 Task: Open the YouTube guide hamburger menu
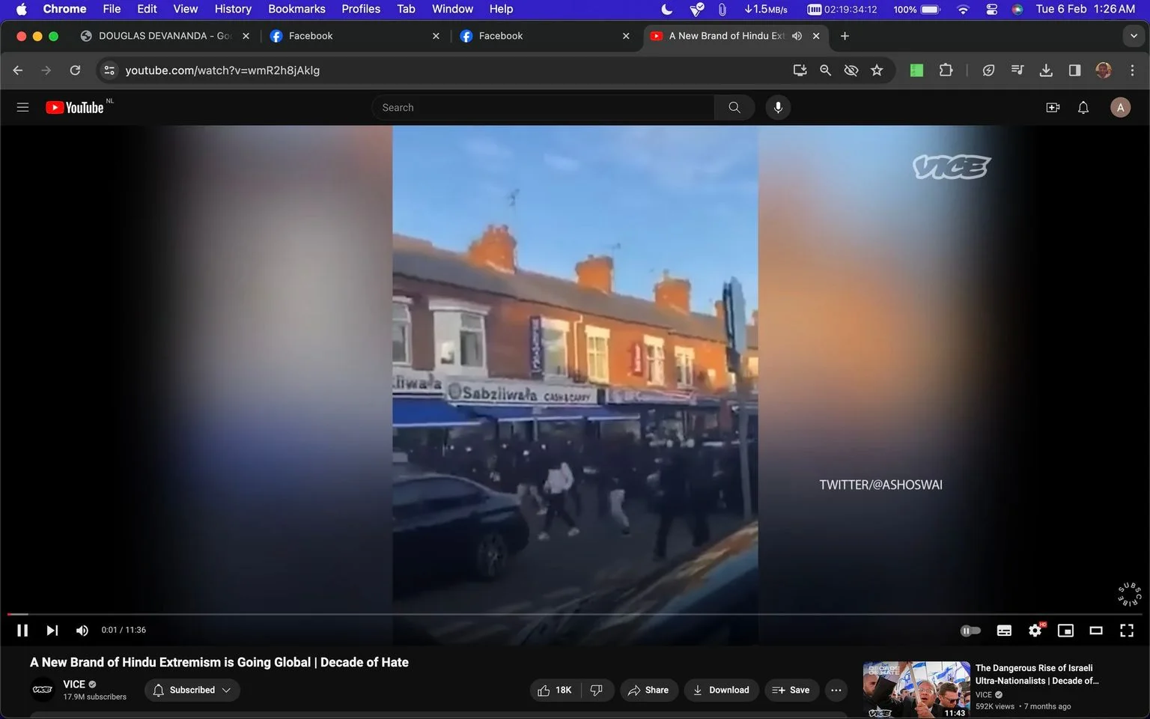pyautogui.click(x=22, y=107)
